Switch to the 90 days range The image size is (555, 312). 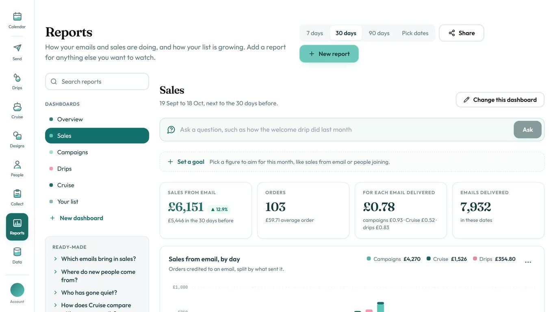(x=379, y=33)
